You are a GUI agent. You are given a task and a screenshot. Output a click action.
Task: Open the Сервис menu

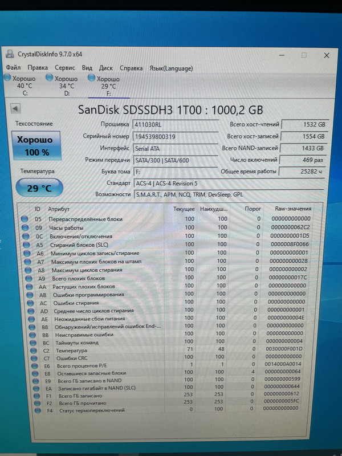pyautogui.click(x=65, y=68)
